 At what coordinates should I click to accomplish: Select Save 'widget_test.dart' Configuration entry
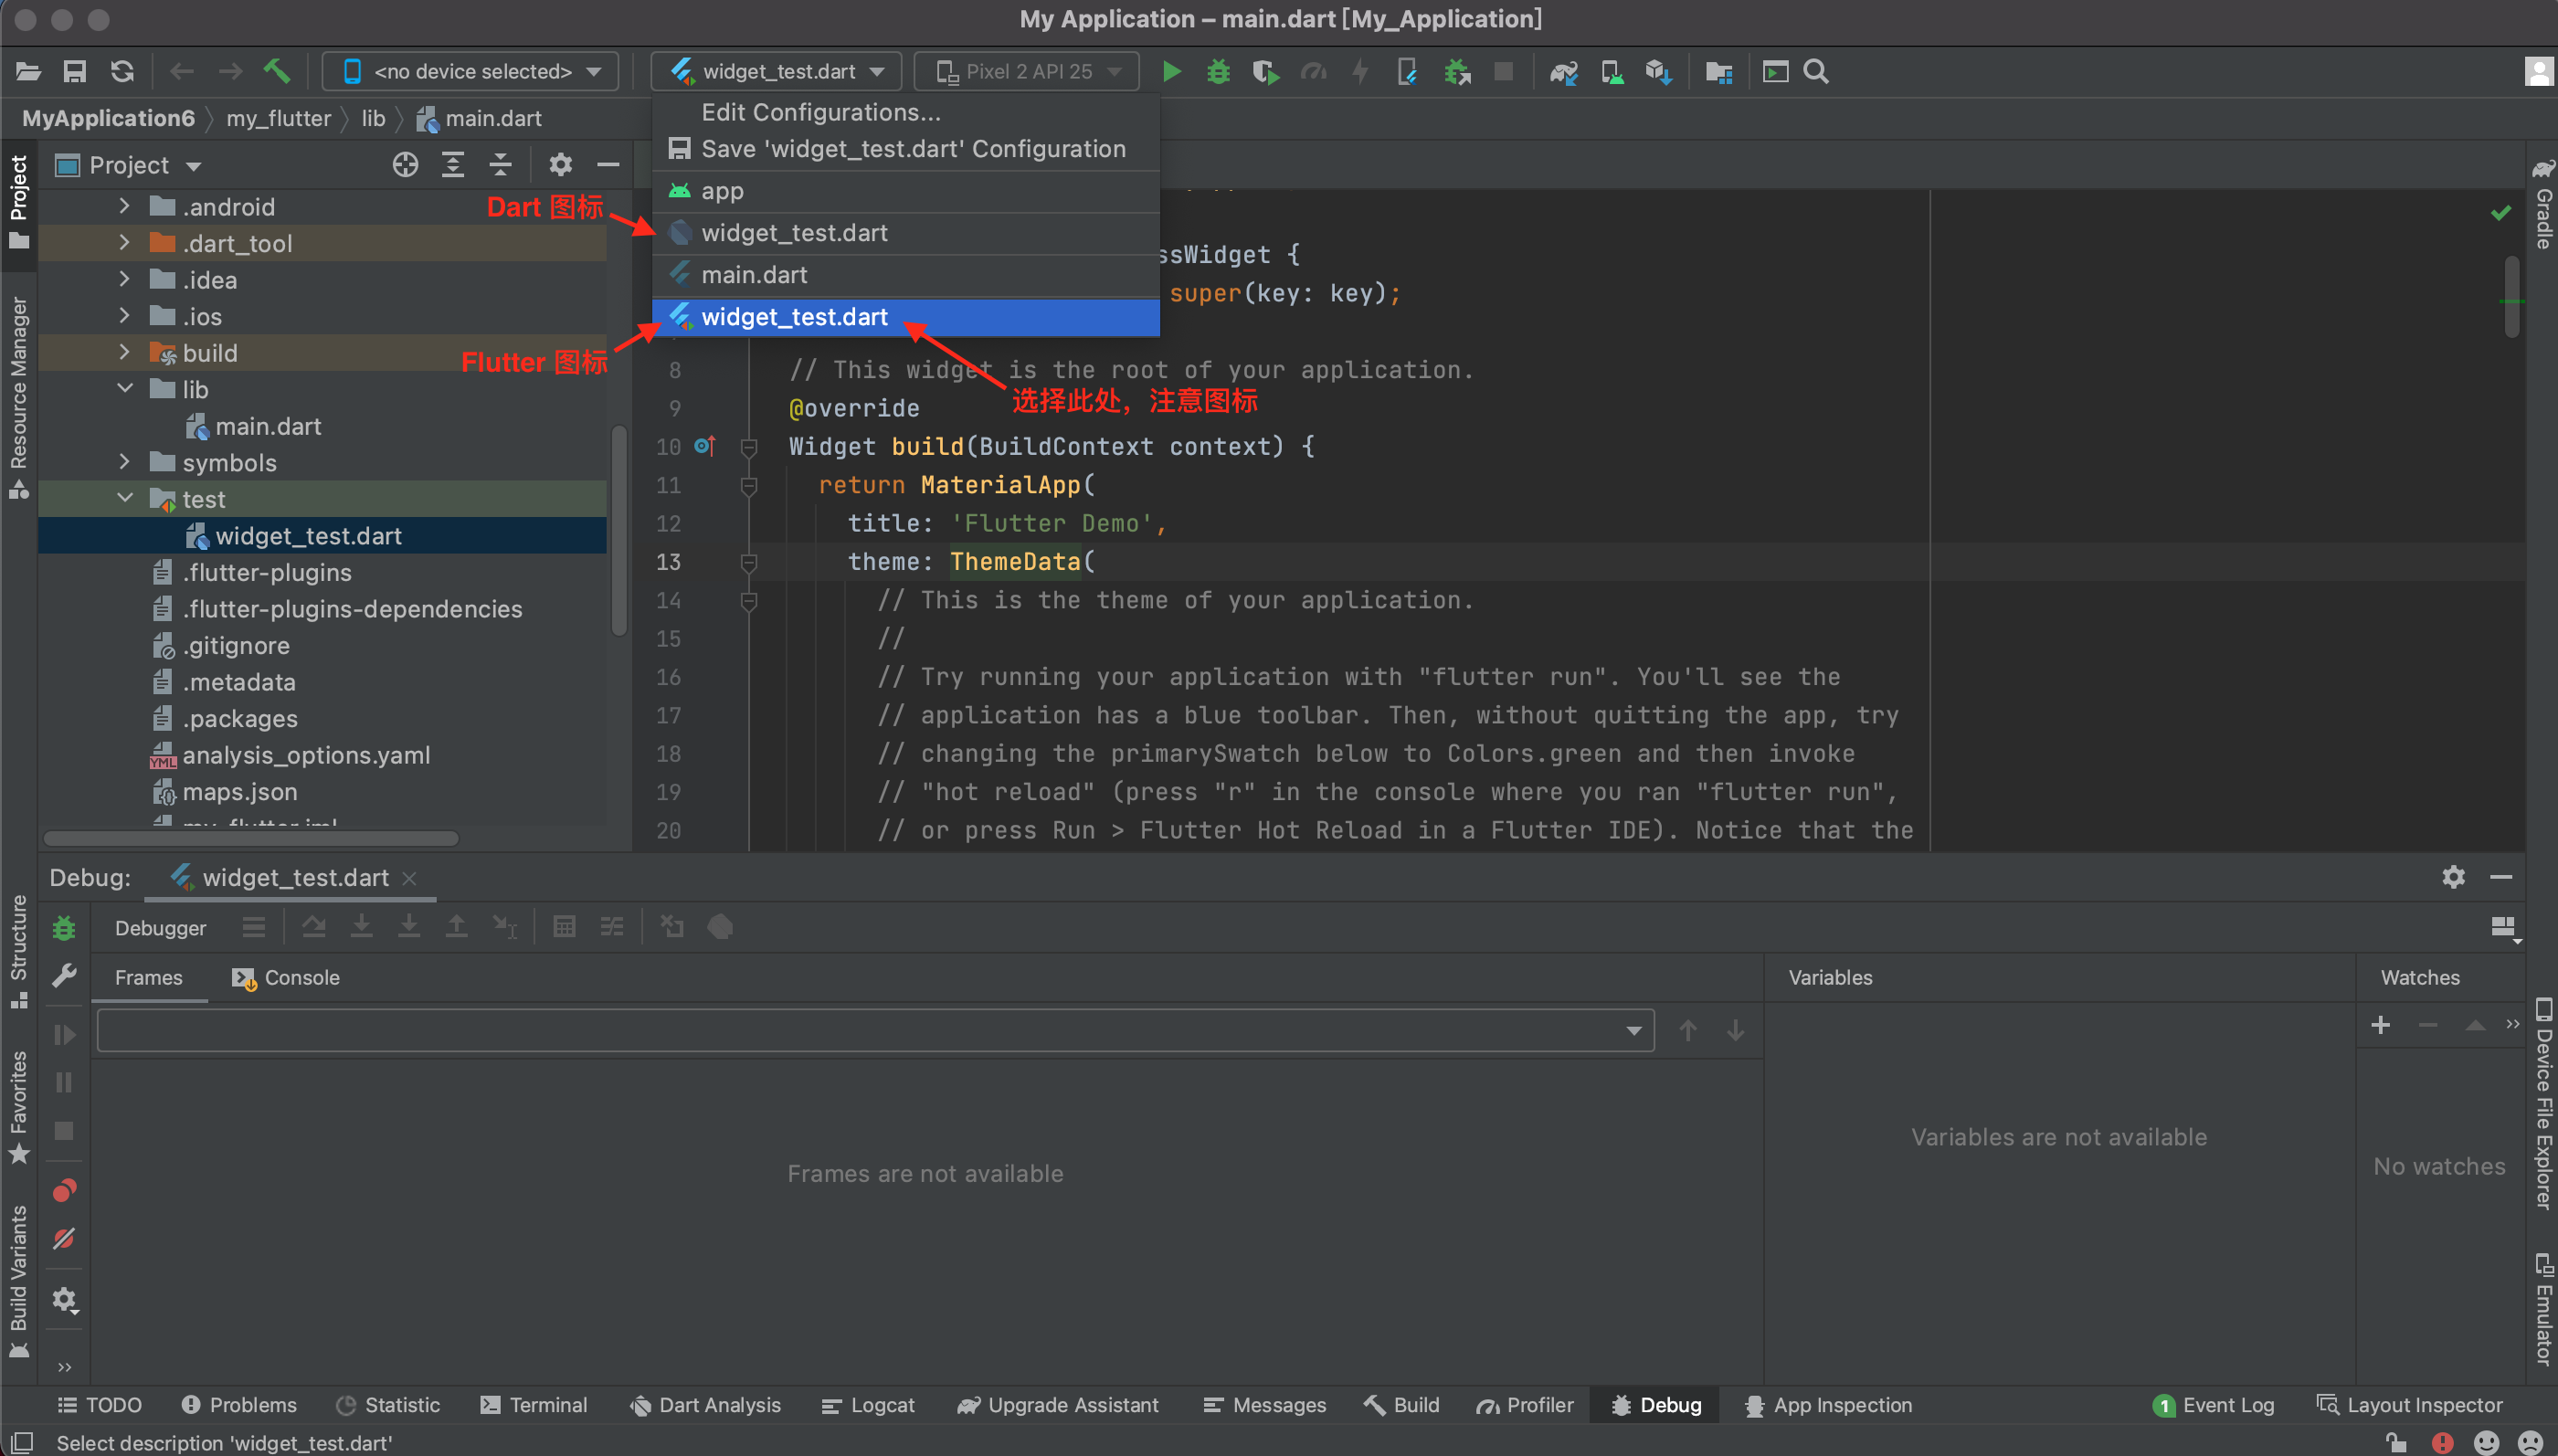point(906,149)
